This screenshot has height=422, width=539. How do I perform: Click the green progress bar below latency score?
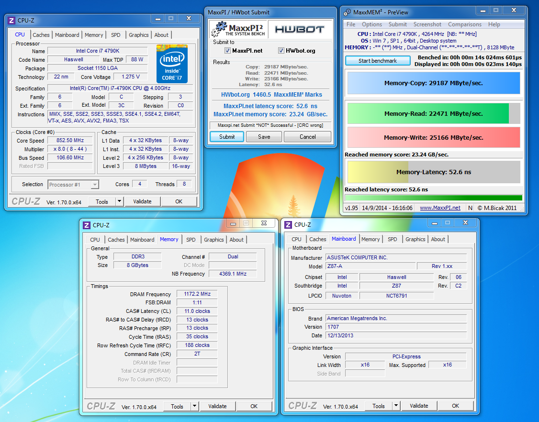(x=434, y=198)
